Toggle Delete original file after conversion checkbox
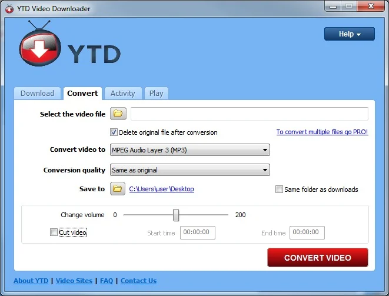 click(x=114, y=132)
